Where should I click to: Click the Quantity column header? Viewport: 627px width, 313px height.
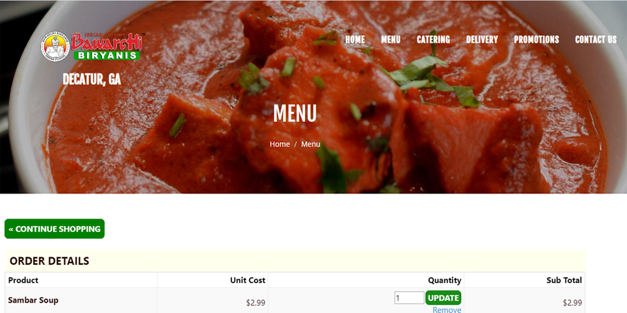(x=445, y=280)
